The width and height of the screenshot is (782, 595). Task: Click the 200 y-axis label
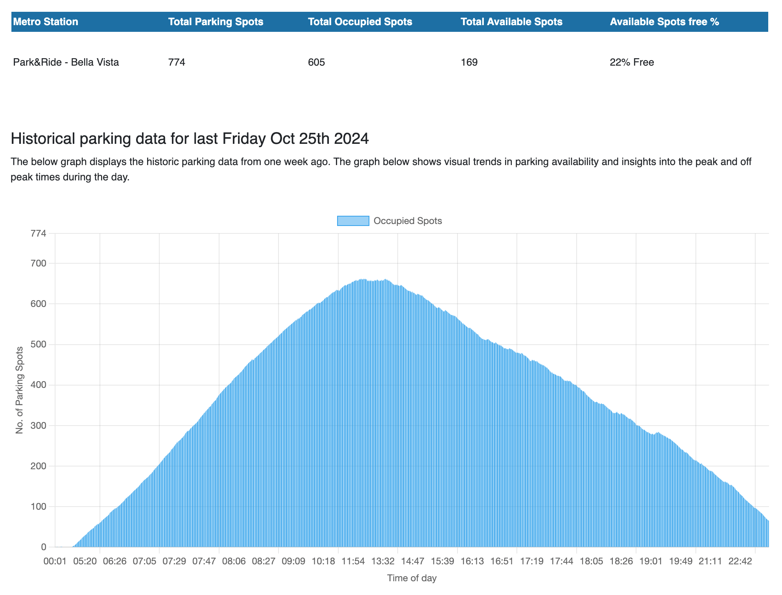click(x=39, y=466)
